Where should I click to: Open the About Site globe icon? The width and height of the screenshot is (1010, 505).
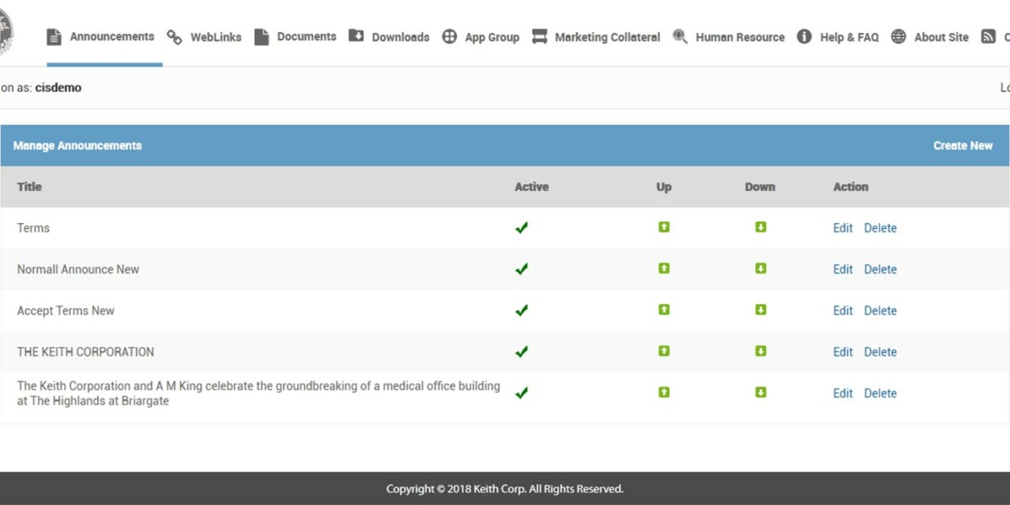[x=898, y=36]
